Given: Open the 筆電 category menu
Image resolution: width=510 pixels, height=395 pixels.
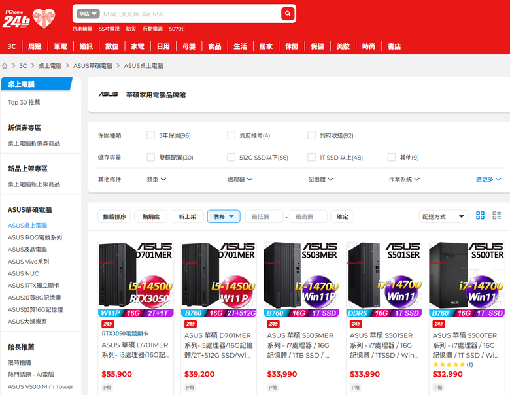Looking at the screenshot, I should click(61, 46).
